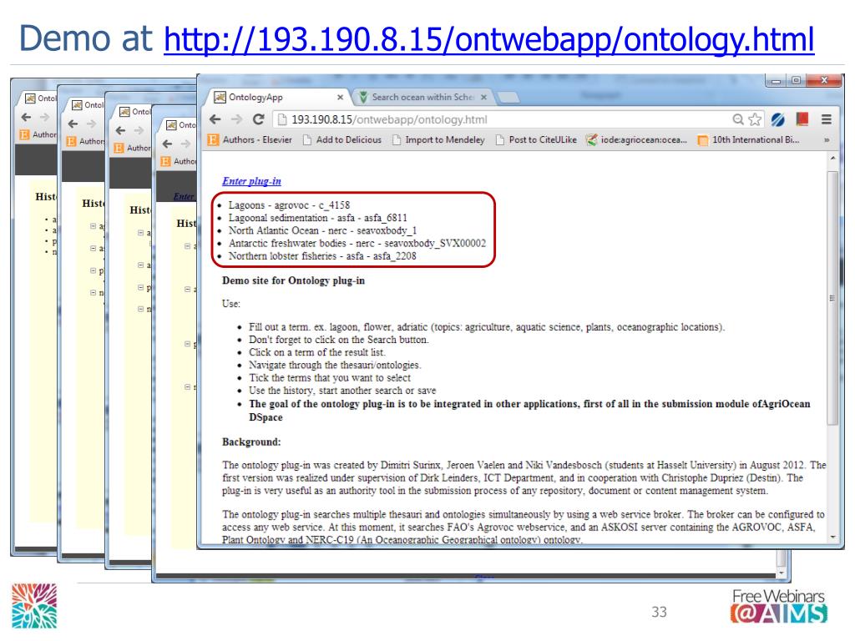Screen dimensions: 855x641
Task: Click the page icon in the address bar
Action: pyautogui.click(x=281, y=119)
